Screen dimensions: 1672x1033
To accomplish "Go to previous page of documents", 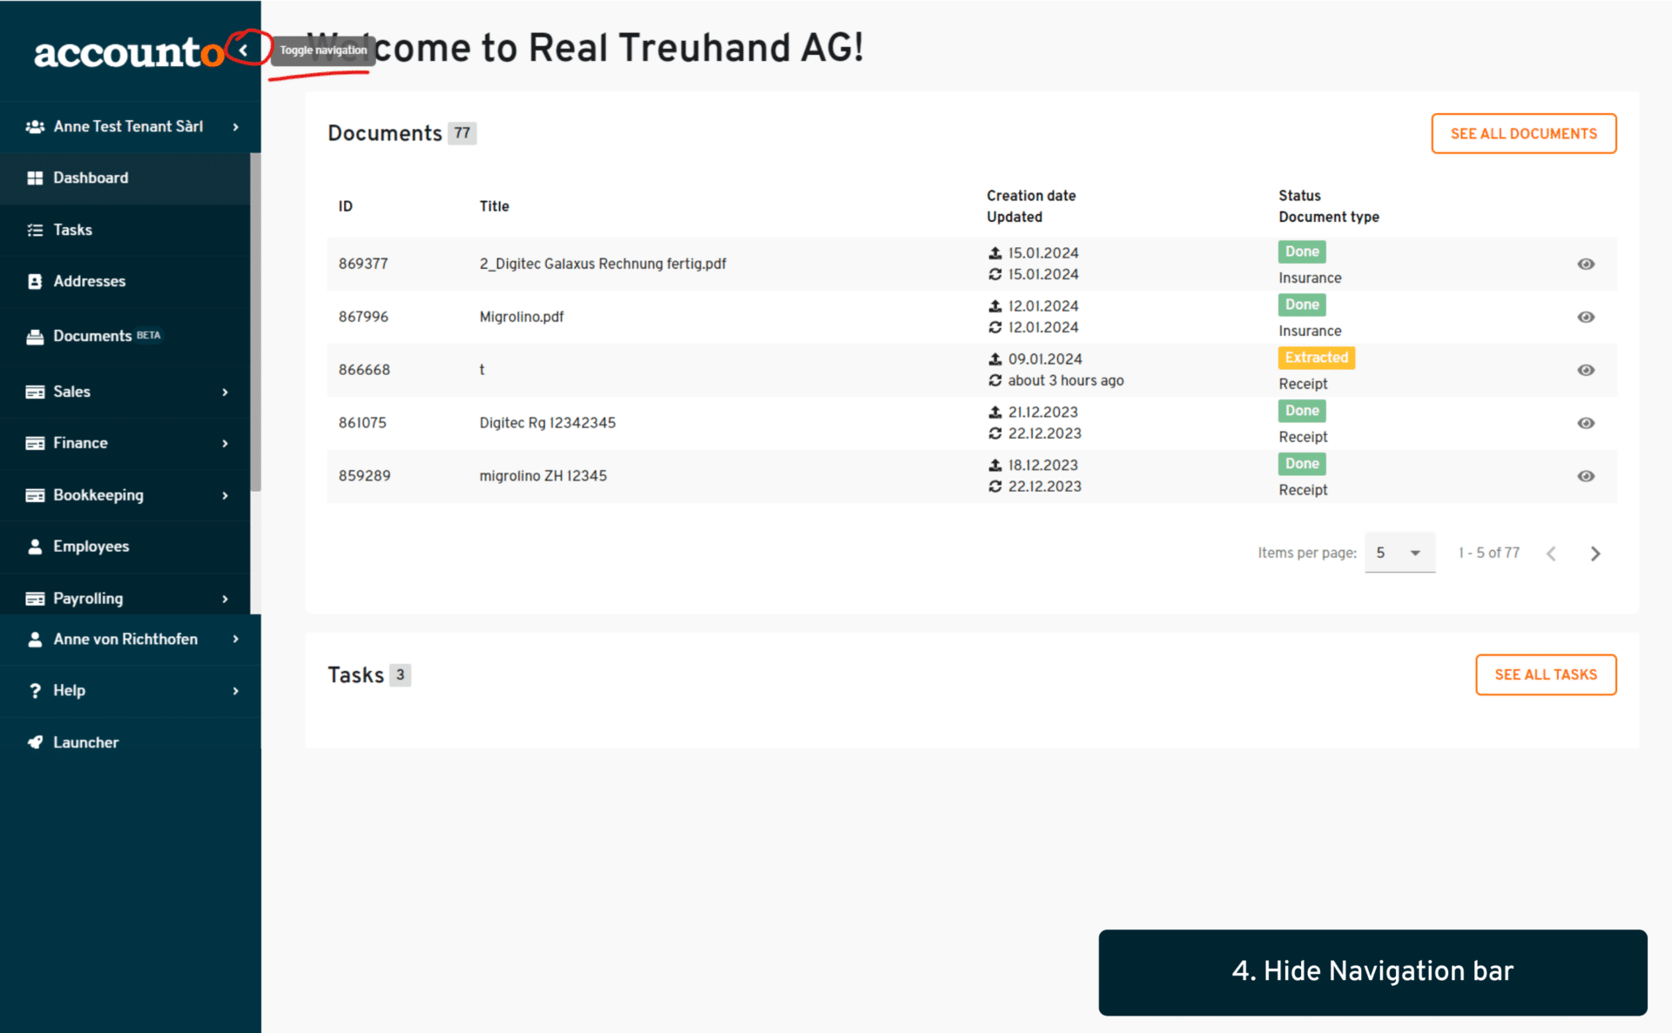I will tap(1551, 554).
